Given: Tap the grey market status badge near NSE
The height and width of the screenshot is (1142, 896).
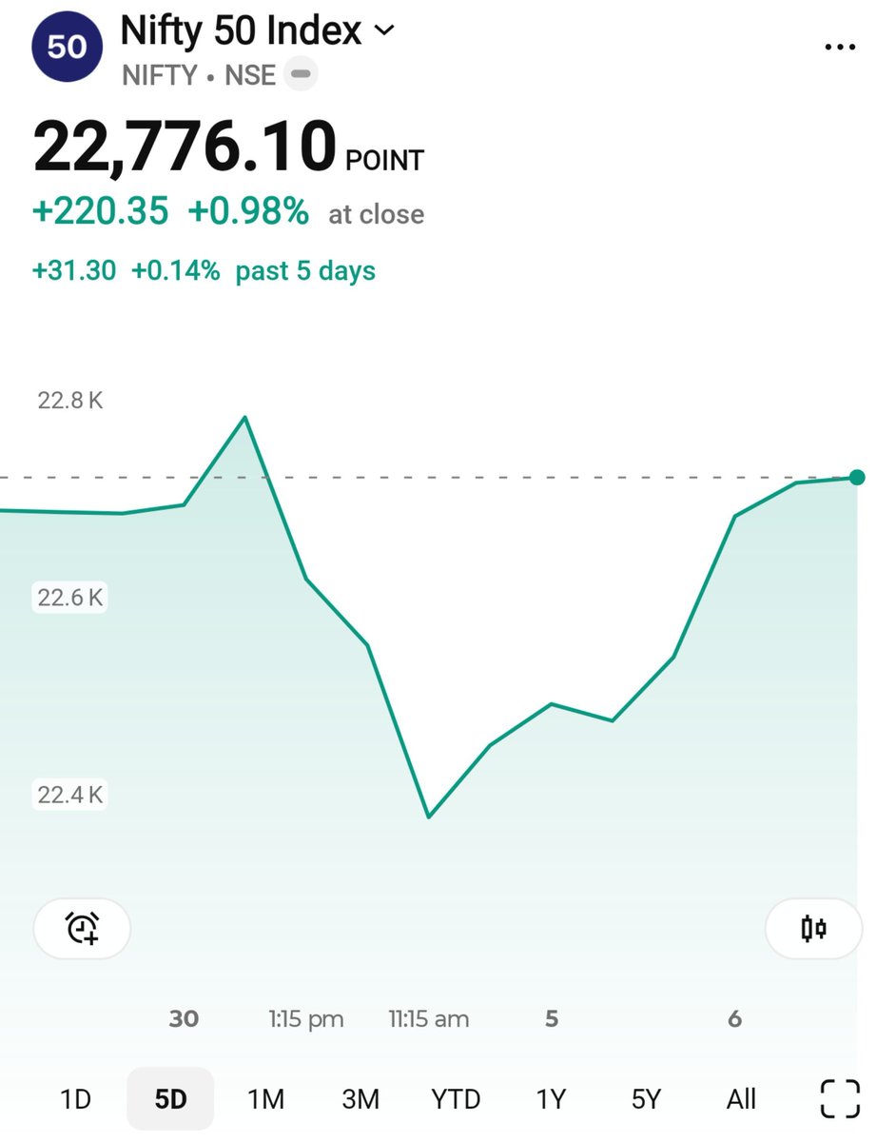Looking at the screenshot, I should [x=302, y=73].
